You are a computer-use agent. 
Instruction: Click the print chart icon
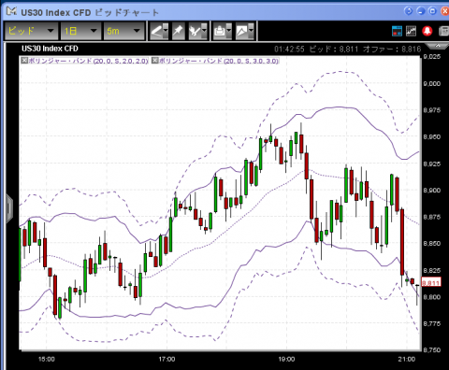(220, 31)
